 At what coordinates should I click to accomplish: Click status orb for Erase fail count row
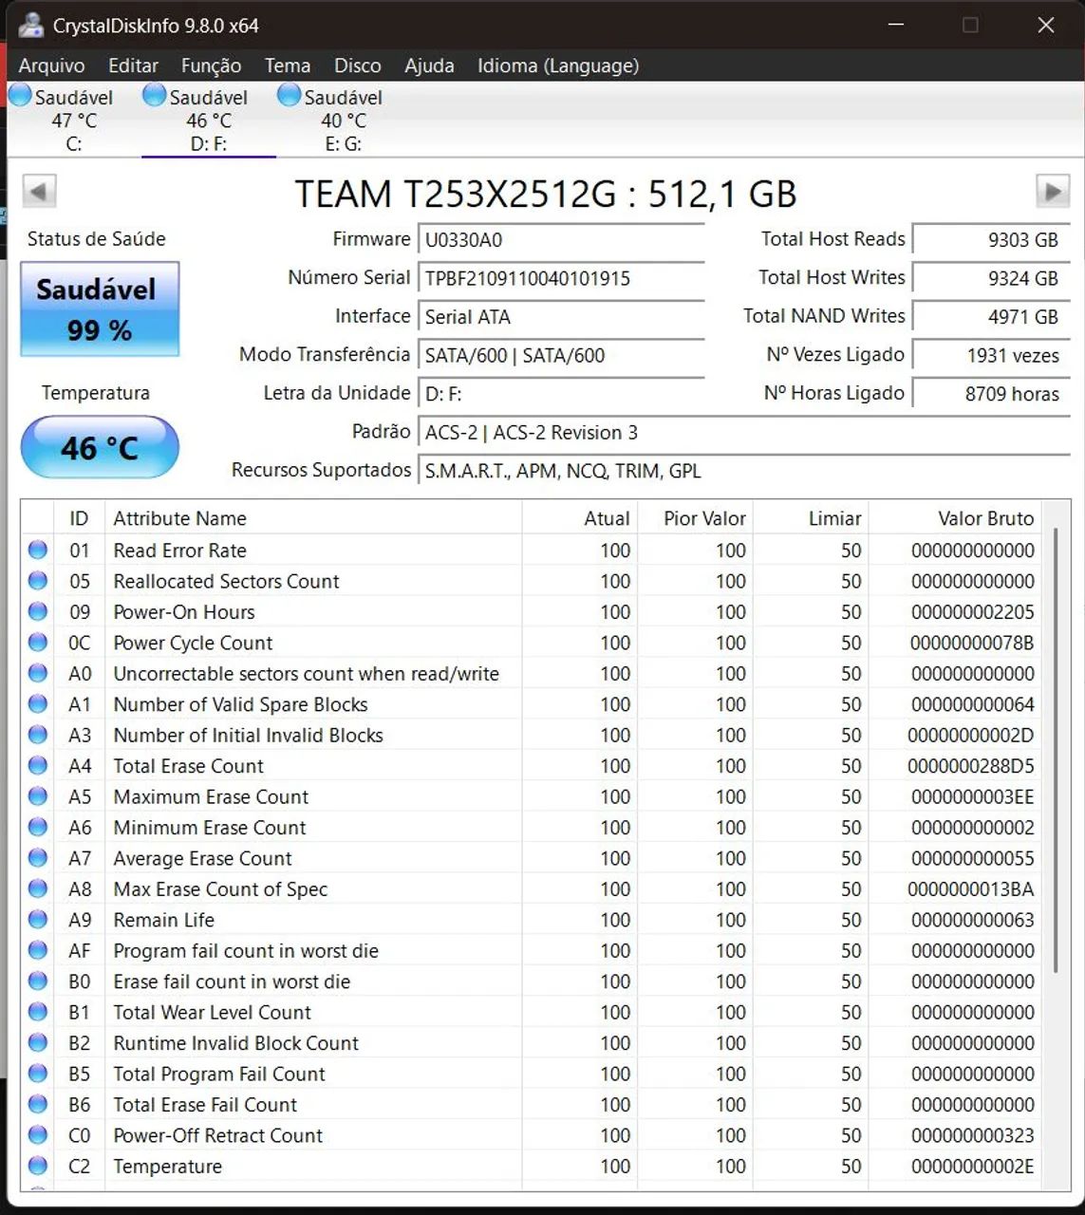(38, 981)
